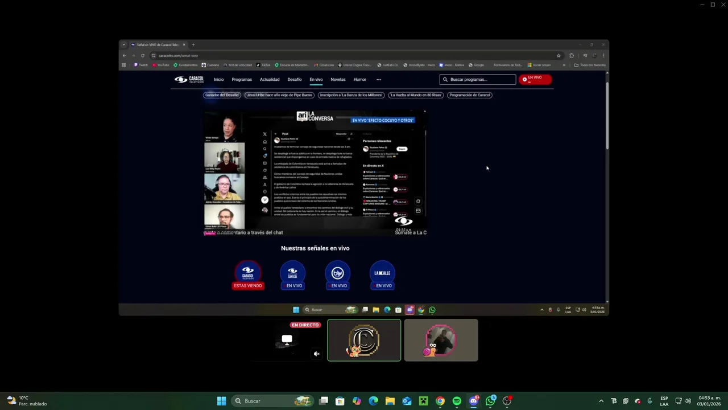The width and height of the screenshot is (728, 410).
Task: Open Discord from the taskbar
Action: click(x=474, y=401)
